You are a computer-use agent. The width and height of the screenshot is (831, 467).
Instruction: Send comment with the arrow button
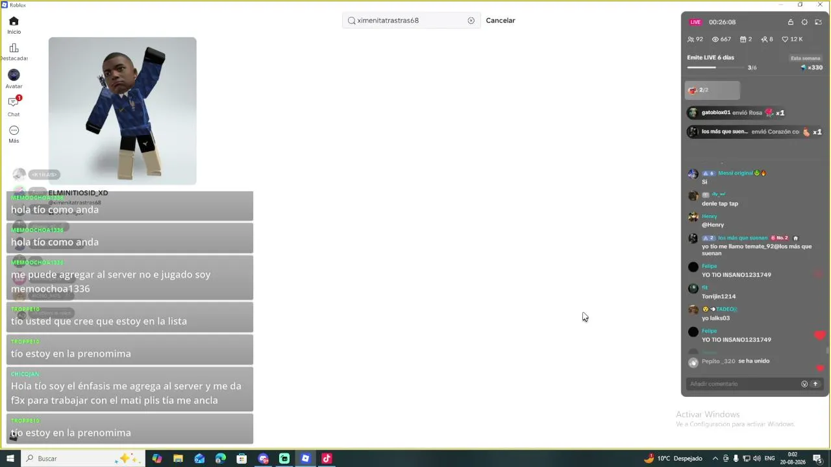[816, 384]
